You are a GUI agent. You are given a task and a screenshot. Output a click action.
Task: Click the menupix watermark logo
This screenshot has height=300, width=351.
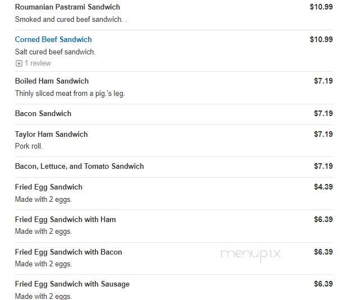[x=251, y=255]
